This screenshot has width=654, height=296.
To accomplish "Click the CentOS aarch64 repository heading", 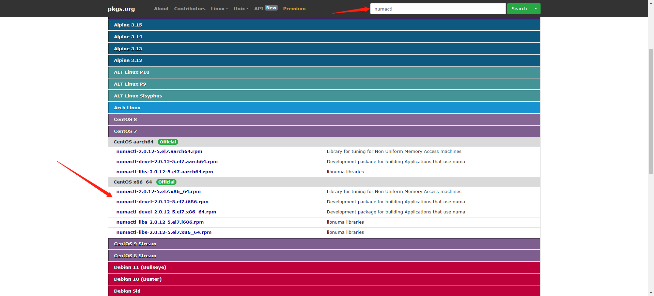I will pos(134,142).
